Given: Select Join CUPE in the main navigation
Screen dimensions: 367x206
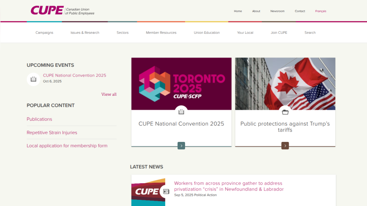Looking at the screenshot, I should point(279,33).
